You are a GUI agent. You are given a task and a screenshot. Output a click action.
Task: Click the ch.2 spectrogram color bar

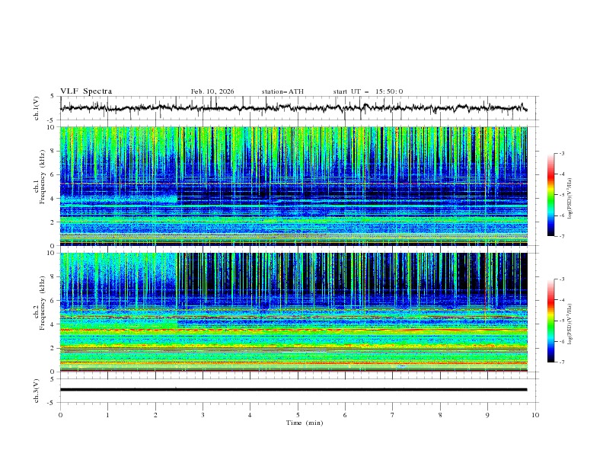(550, 321)
